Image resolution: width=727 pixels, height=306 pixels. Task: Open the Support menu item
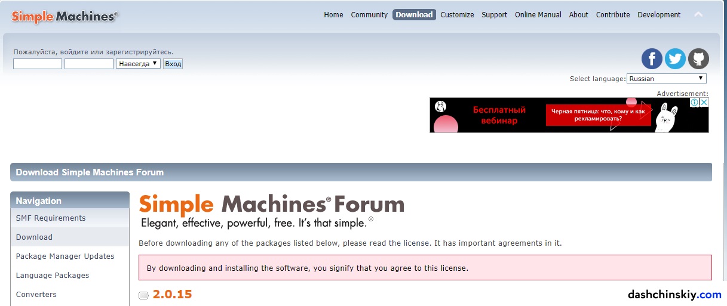pos(494,15)
